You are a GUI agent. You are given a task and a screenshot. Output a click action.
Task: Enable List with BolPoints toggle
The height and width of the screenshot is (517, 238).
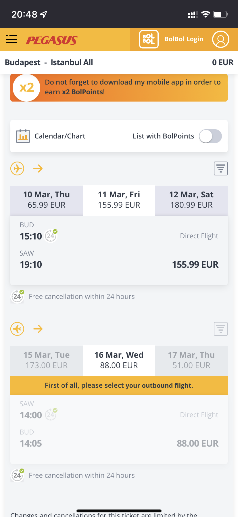(210, 136)
